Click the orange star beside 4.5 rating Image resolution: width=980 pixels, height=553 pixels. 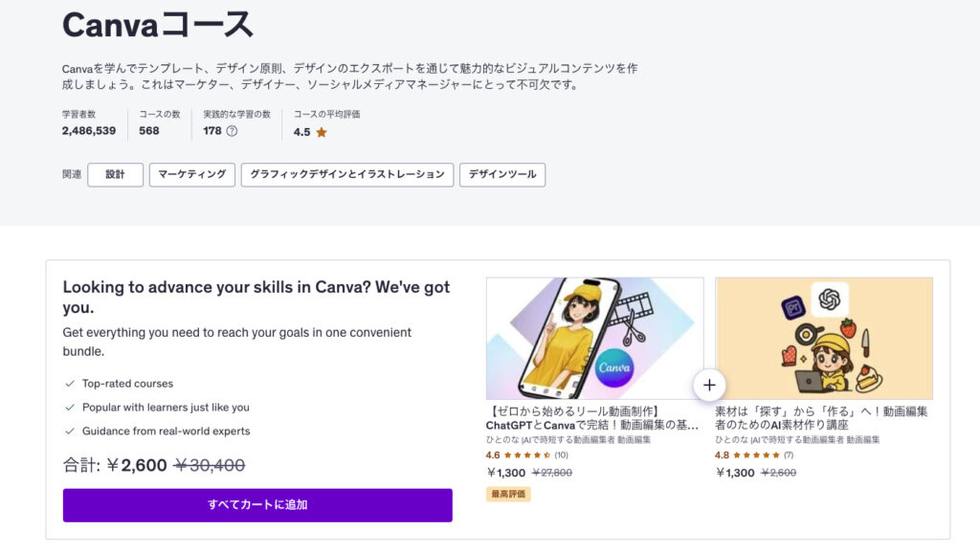coord(322,132)
